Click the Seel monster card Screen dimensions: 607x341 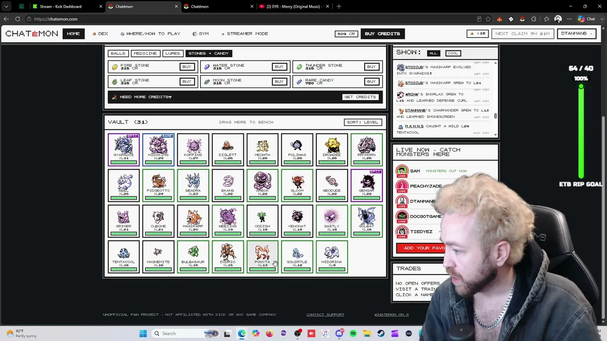coord(124,186)
